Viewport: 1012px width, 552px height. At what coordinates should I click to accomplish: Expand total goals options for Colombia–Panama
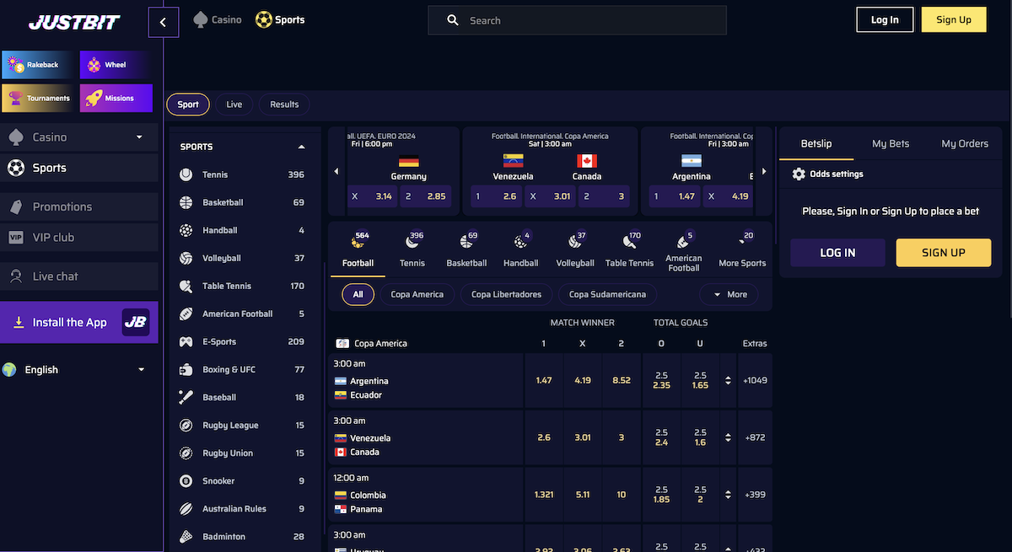click(729, 495)
